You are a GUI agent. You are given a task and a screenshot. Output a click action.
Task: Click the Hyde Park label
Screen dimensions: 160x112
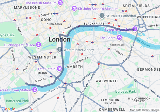tap(7, 35)
